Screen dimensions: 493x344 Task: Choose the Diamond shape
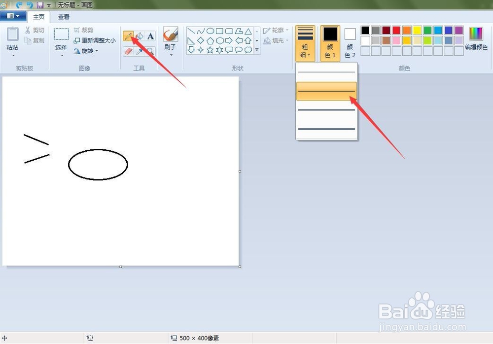201,40
